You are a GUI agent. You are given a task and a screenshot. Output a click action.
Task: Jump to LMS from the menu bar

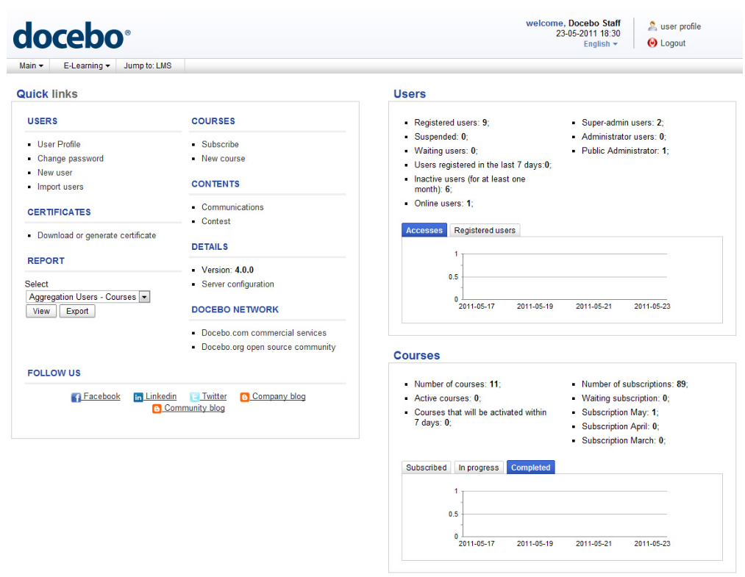[148, 65]
